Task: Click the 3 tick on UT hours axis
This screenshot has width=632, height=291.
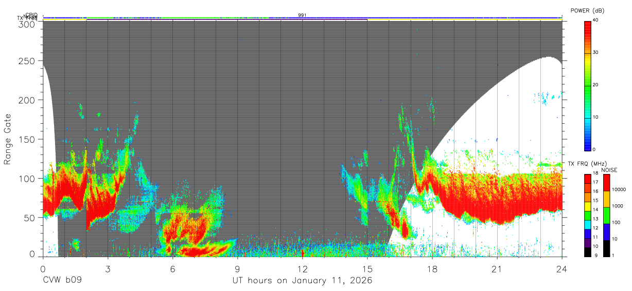Action: (108, 269)
